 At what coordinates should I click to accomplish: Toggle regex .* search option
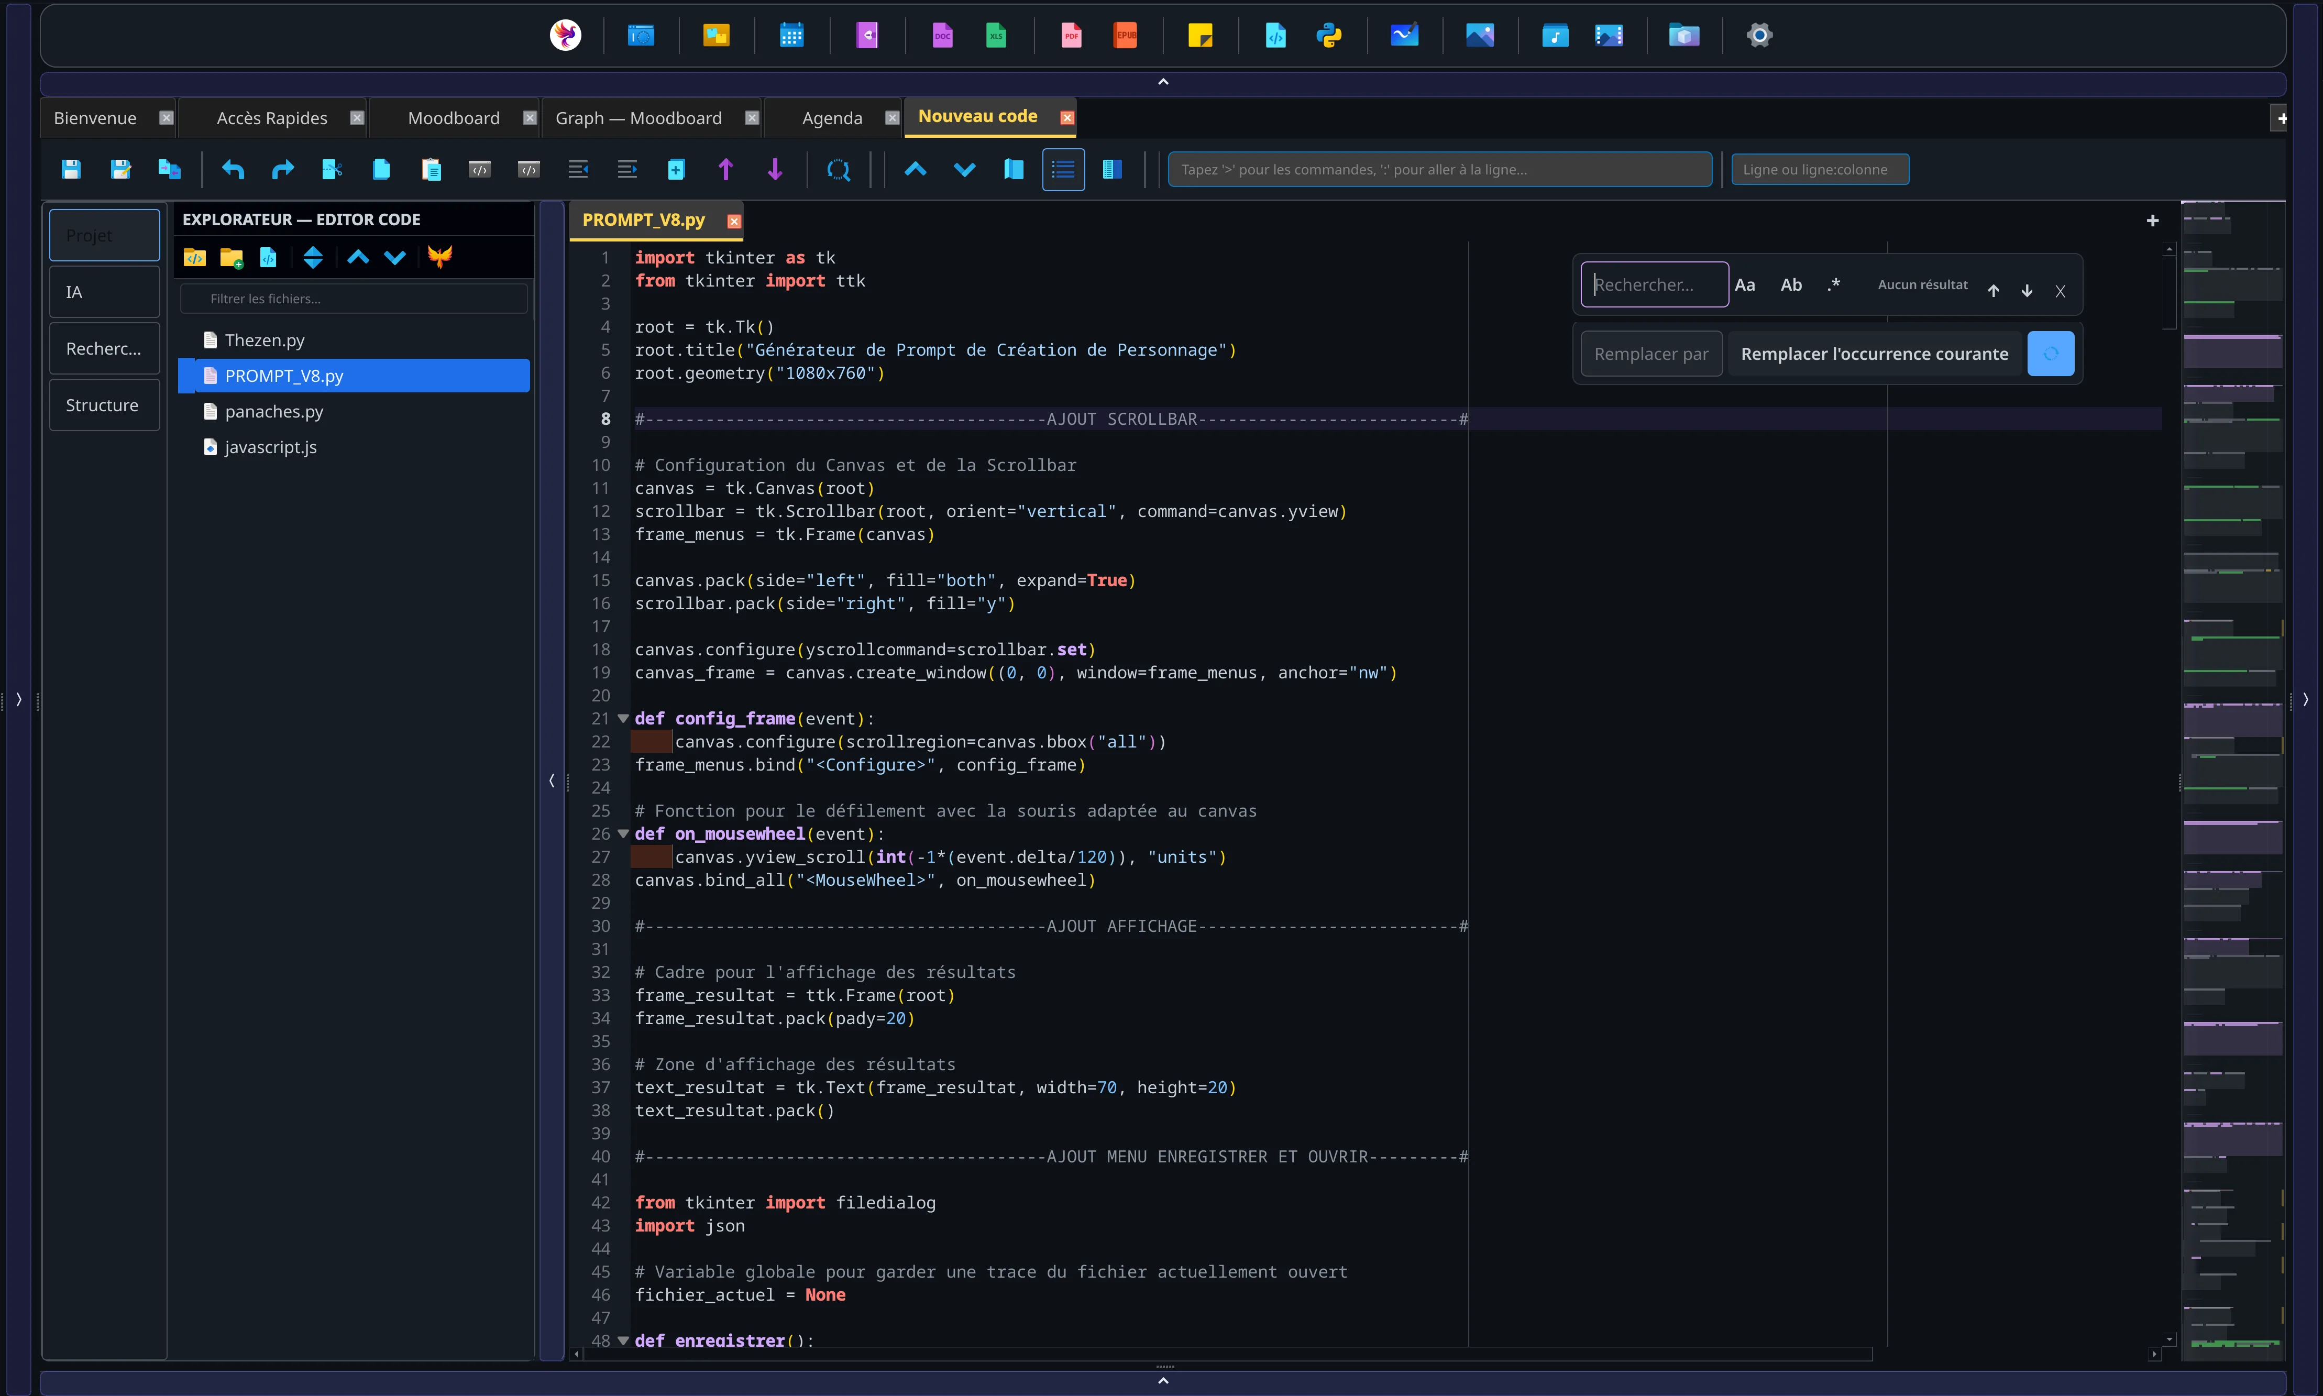point(1833,284)
